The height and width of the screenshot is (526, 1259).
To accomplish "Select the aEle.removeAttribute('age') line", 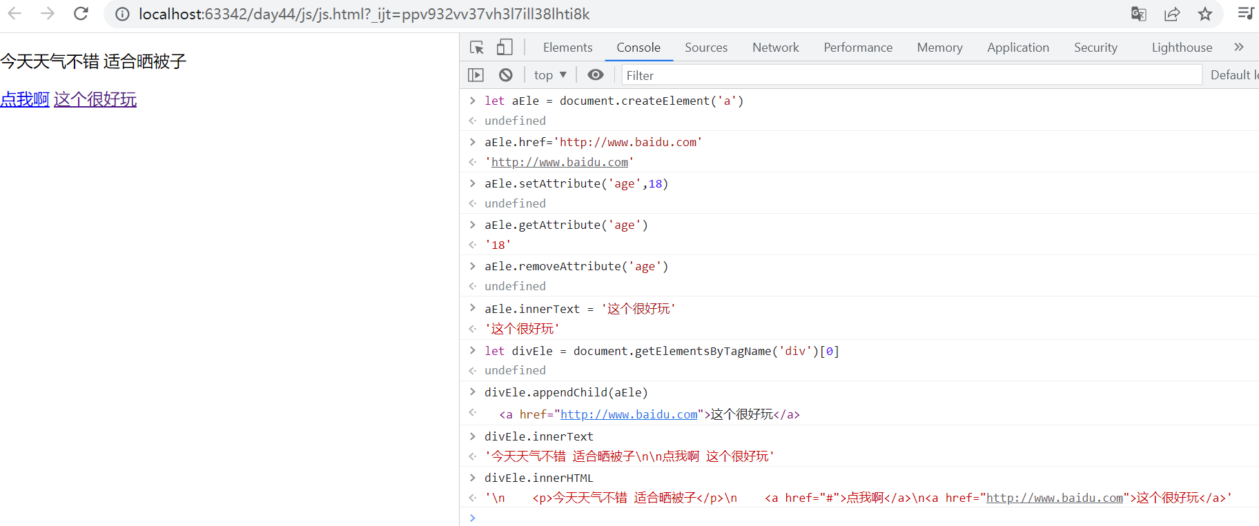I will coord(576,266).
